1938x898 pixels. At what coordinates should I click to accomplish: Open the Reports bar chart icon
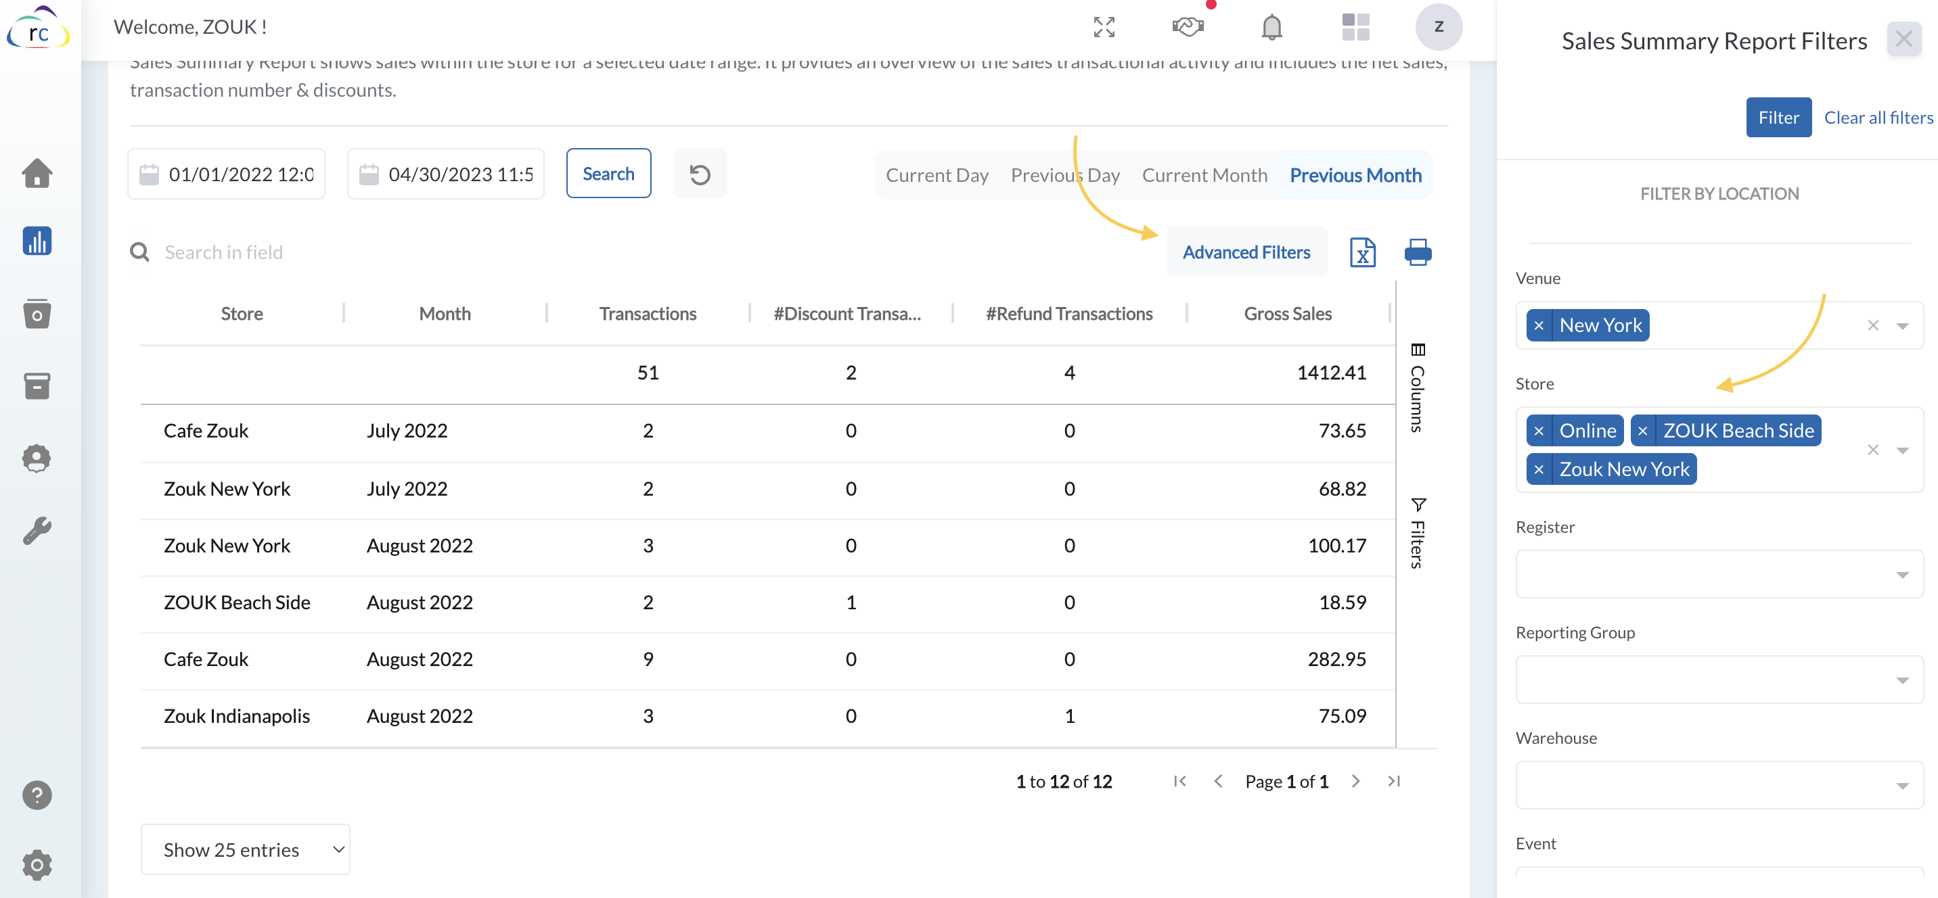pos(37,241)
